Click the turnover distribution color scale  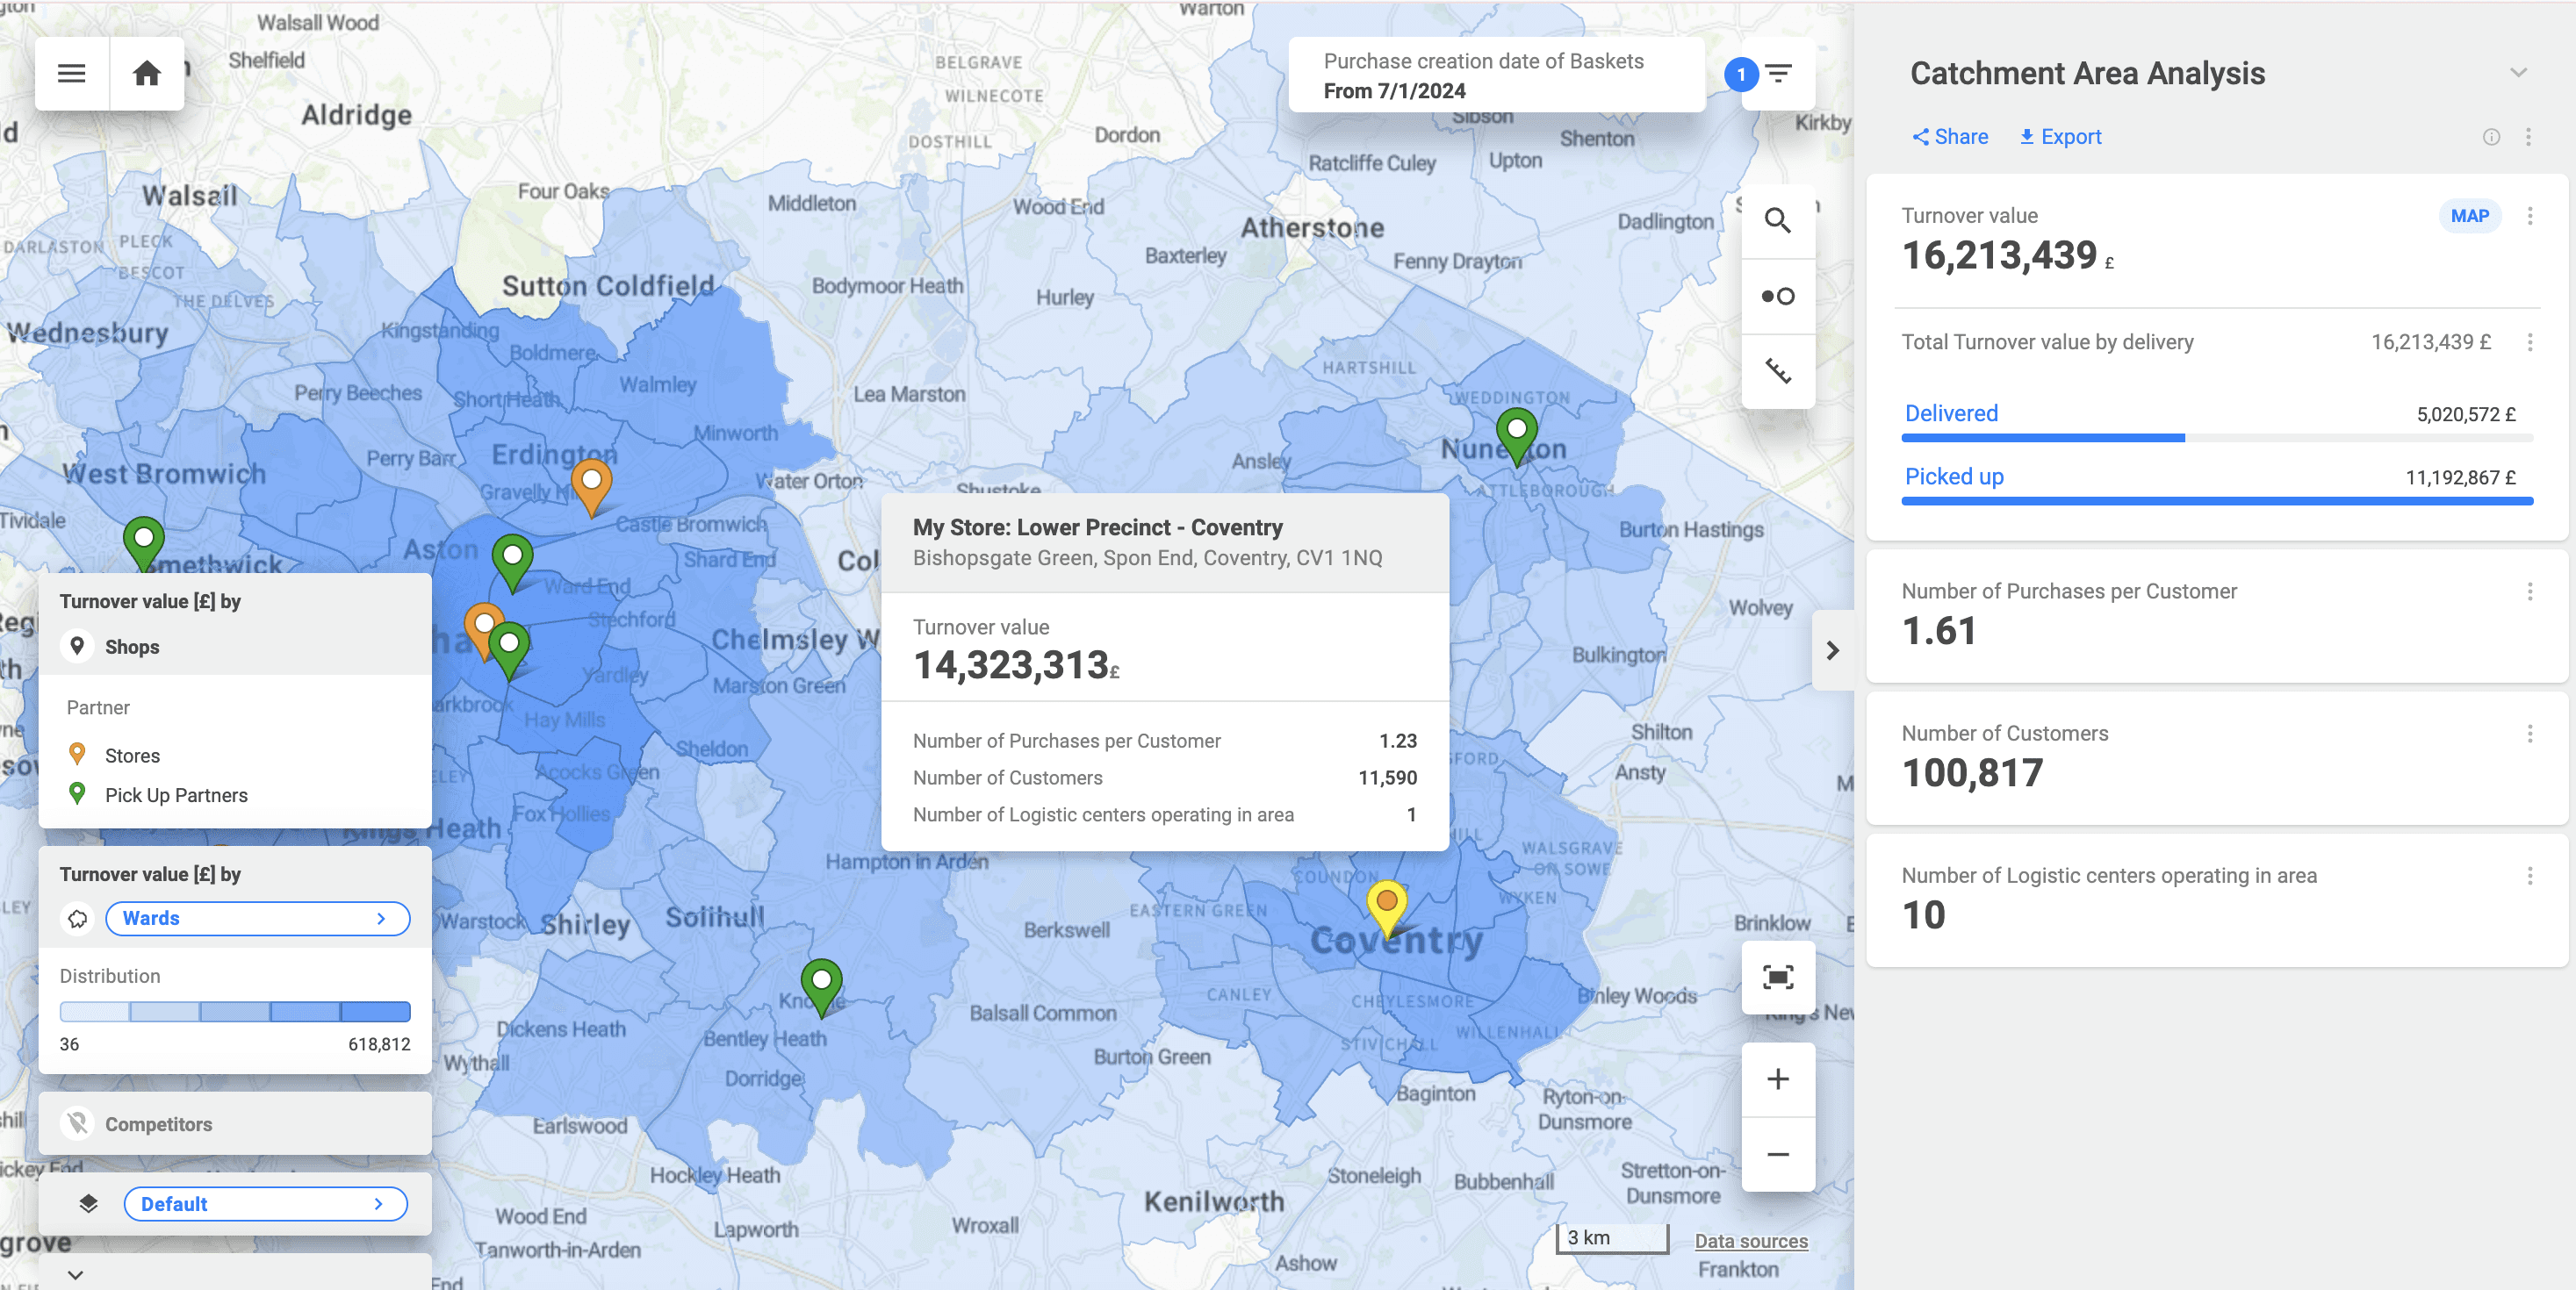[235, 1011]
